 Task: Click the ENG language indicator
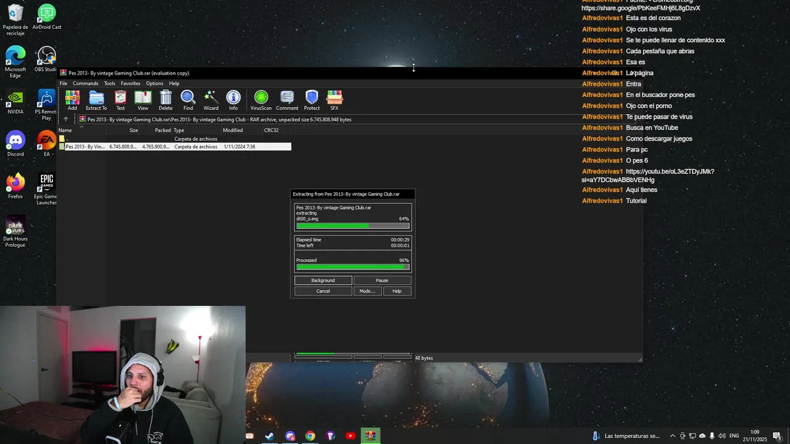coord(734,436)
